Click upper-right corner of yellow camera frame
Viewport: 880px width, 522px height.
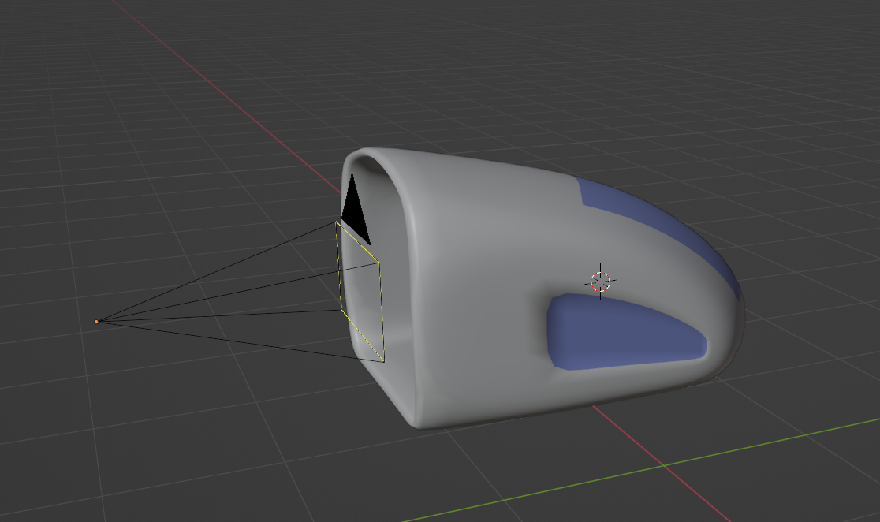(379, 263)
